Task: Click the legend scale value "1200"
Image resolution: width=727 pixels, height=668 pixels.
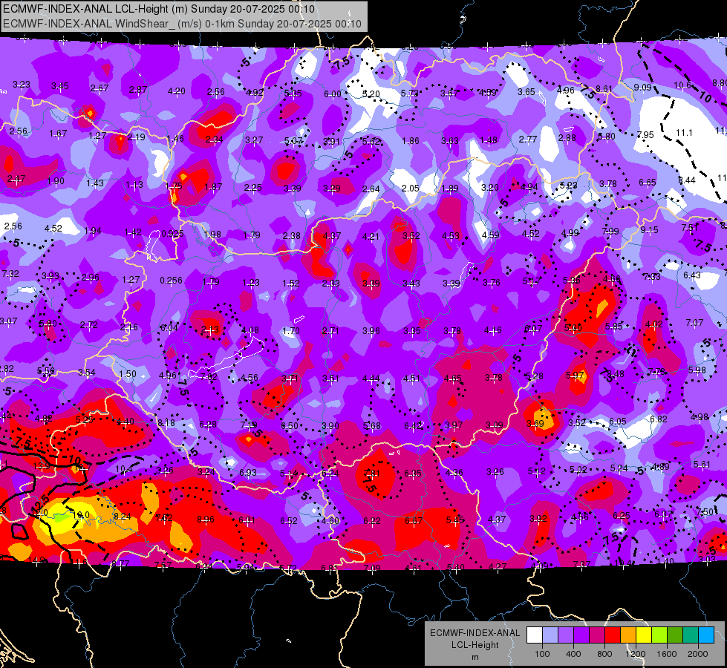Action: pyautogui.click(x=636, y=654)
